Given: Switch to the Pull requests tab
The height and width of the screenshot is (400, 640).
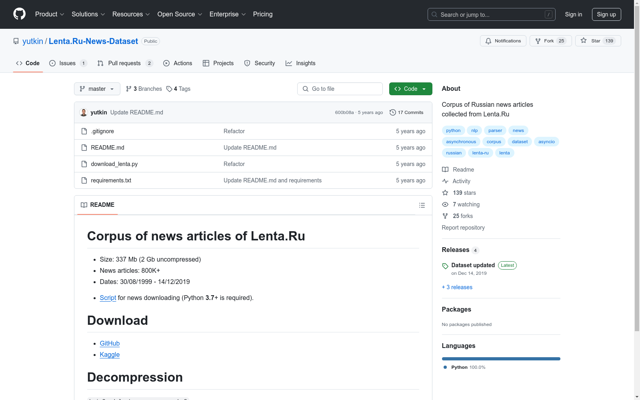Looking at the screenshot, I should [x=125, y=63].
